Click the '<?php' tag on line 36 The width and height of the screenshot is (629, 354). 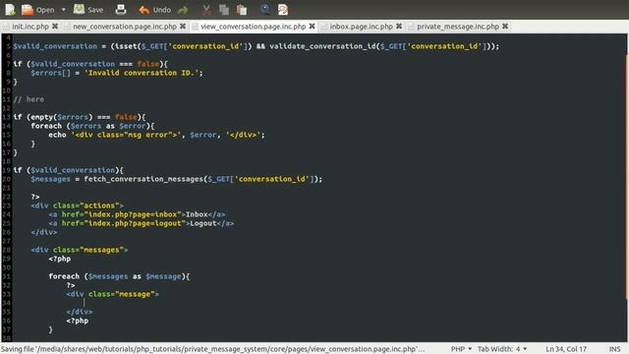pyautogui.click(x=78, y=321)
